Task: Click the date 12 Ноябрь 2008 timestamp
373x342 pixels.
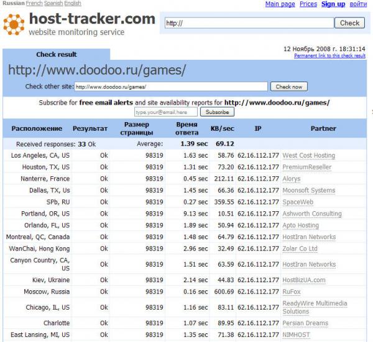Action: click(325, 49)
